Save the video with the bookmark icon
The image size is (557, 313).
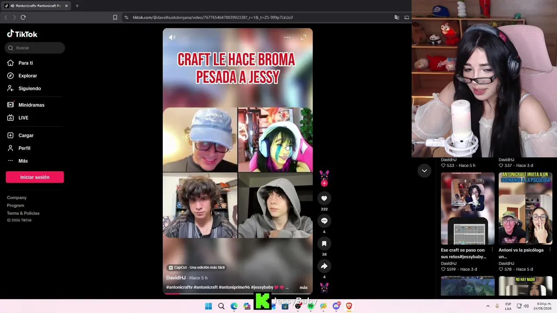pyautogui.click(x=324, y=243)
